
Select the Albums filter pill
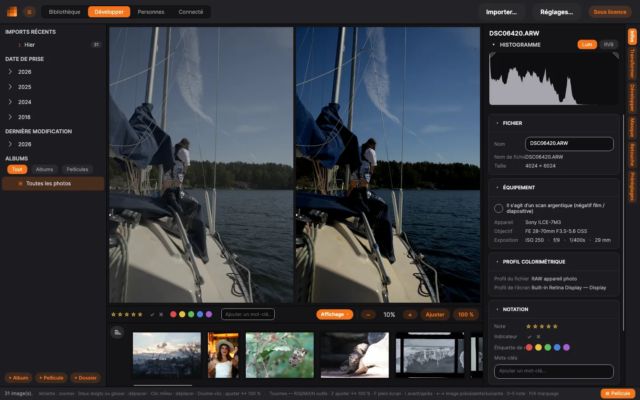tap(44, 169)
